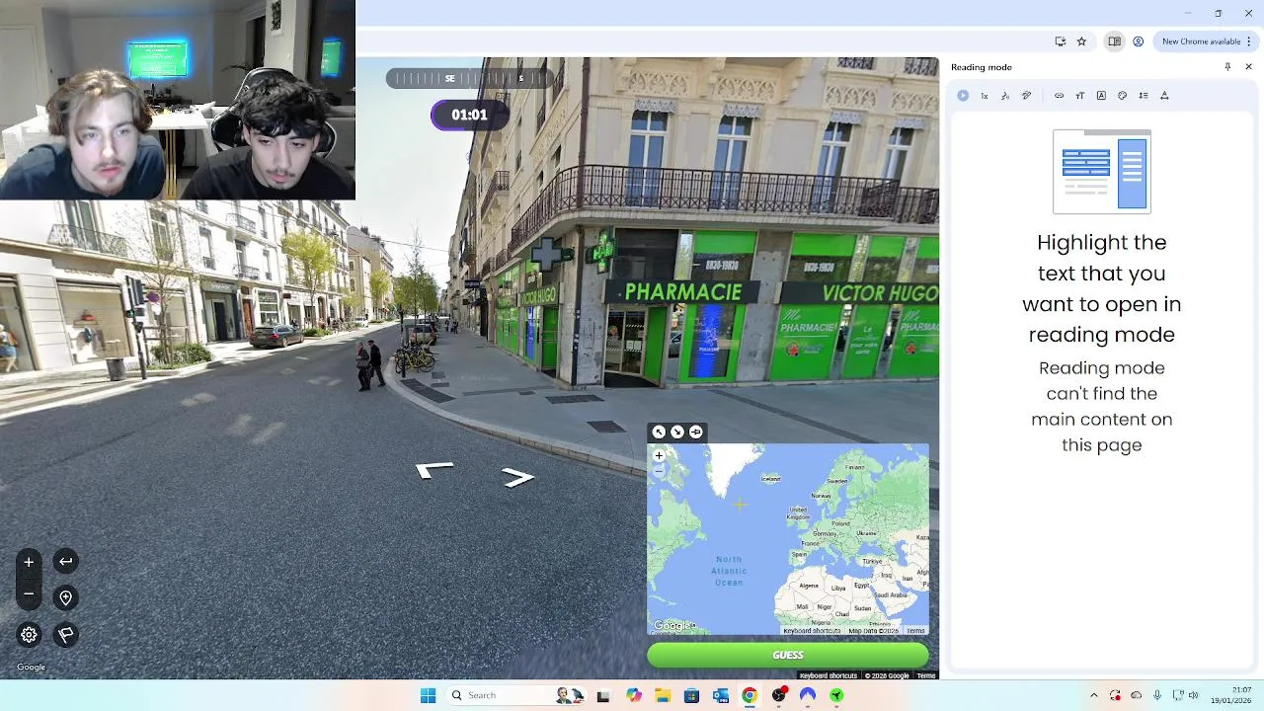Shrink the guess map with the down-right arrow
The width and height of the screenshot is (1264, 711).
pos(677,432)
